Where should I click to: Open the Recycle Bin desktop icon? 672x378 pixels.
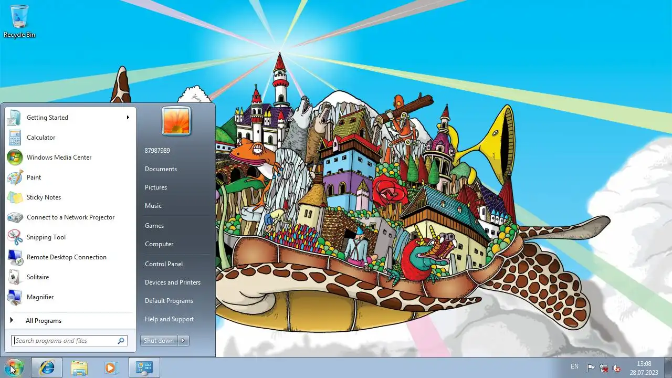tap(19, 22)
